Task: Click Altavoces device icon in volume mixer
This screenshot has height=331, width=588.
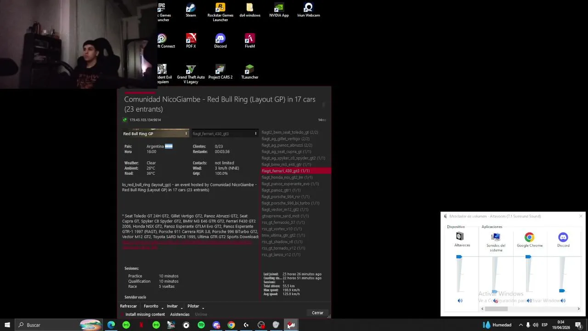Action: [460, 236]
